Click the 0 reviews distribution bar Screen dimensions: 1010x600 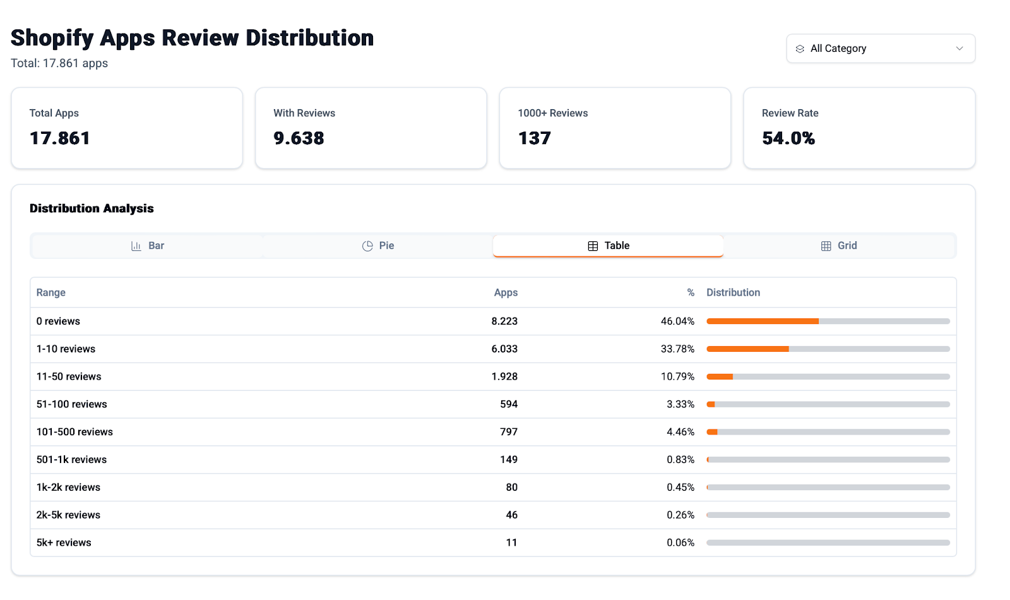(828, 321)
